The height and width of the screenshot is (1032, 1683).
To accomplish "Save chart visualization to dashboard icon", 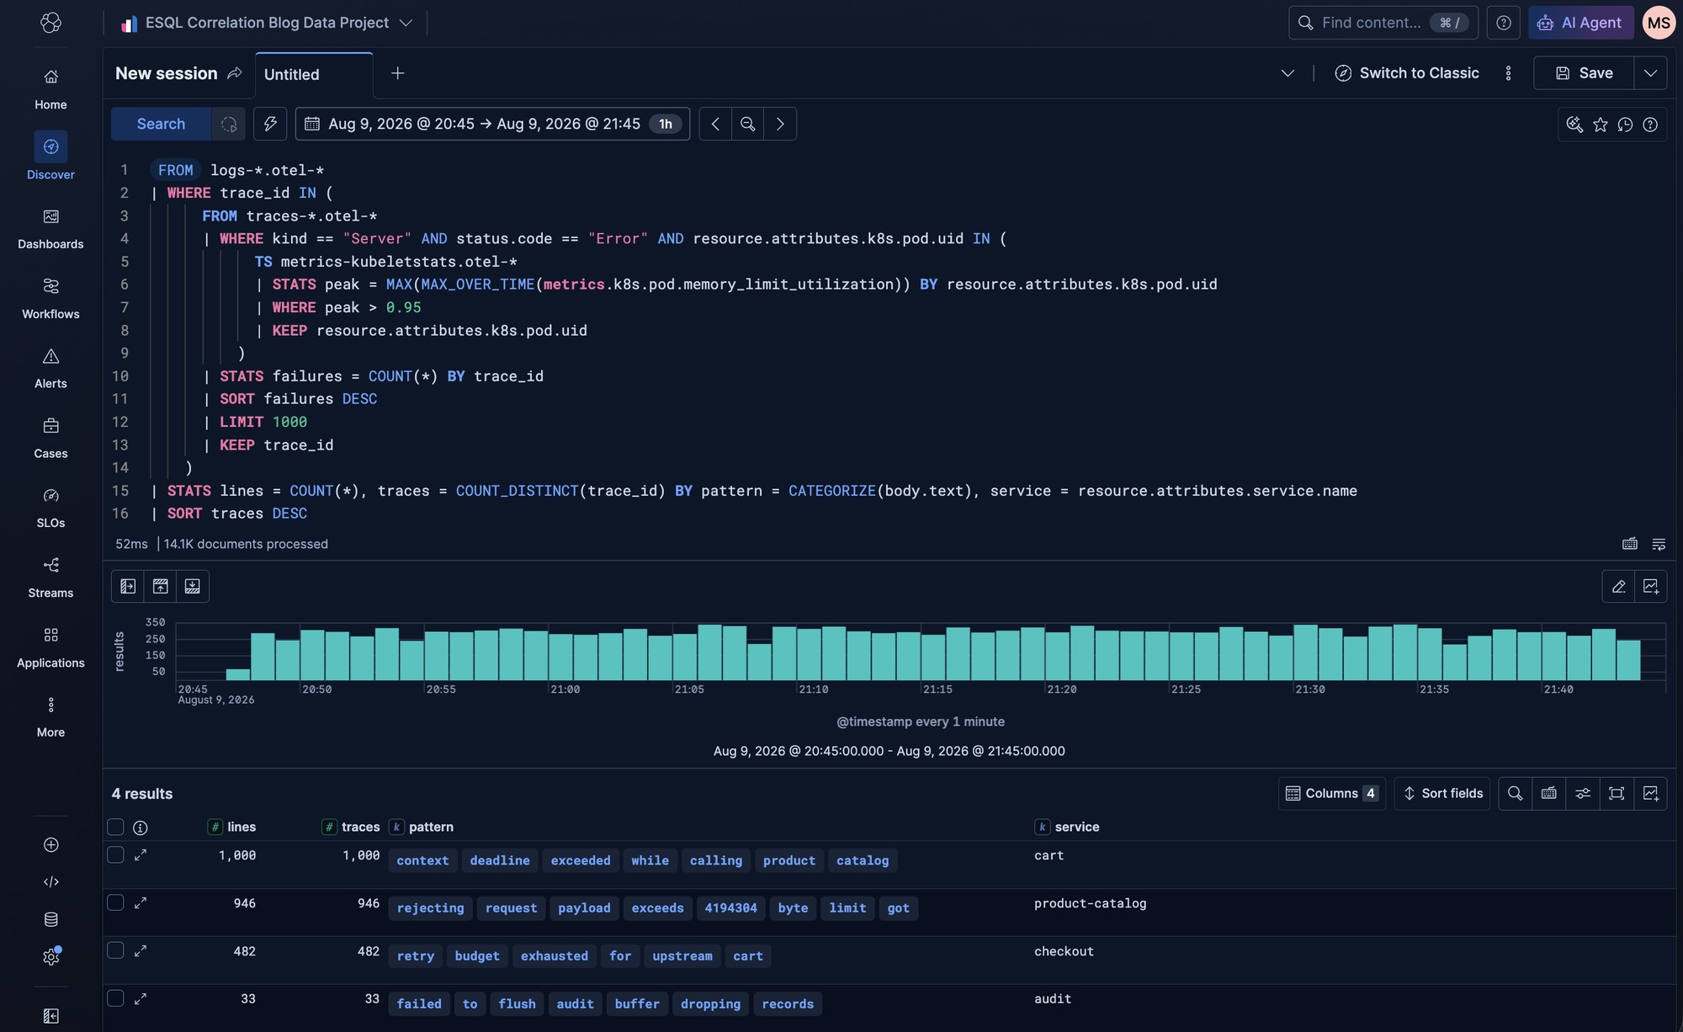I will point(1650,586).
